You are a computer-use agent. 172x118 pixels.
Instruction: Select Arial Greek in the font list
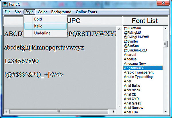(x=143, y=103)
